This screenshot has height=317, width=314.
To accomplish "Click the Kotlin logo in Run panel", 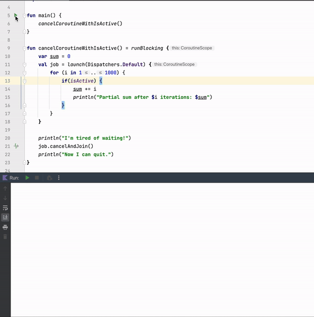I will (x=5, y=178).
